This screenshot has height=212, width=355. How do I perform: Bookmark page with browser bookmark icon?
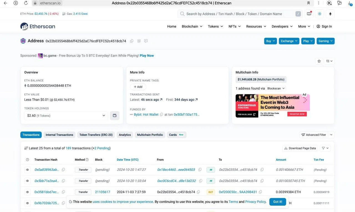point(308,3)
